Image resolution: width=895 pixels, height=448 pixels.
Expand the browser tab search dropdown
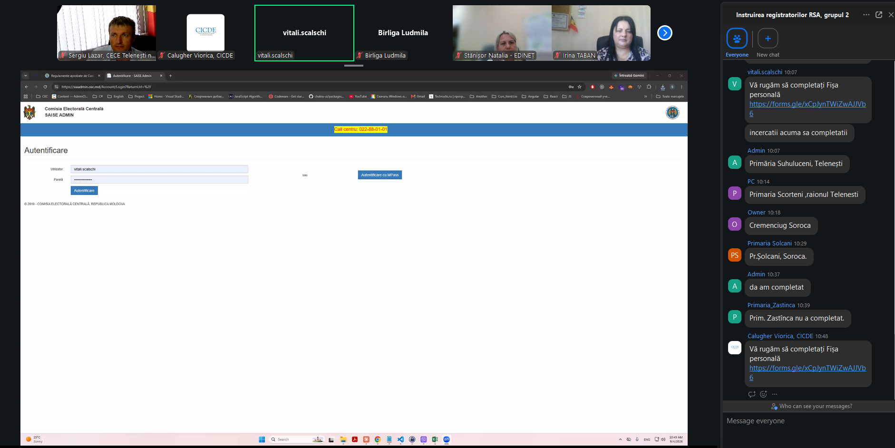tap(26, 76)
